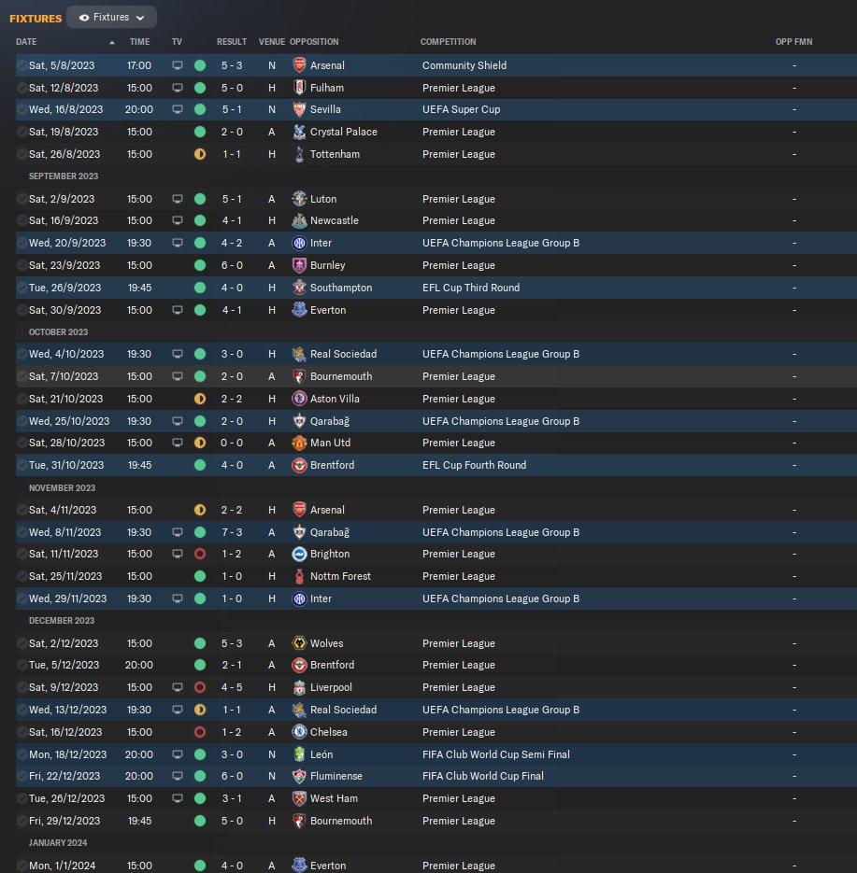Toggle the tick for the Wed, 4/10/2023 fixture
This screenshot has width=857, height=873.
tap(21, 354)
